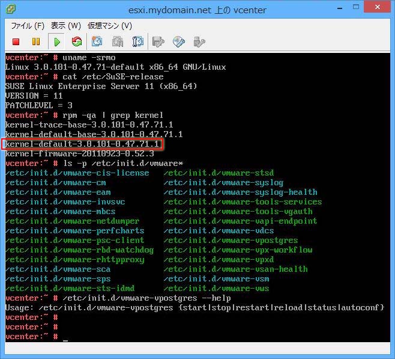Click '/etc/init.d/vmware-perfcharts' entry
Image resolution: width=395 pixels, height=359 pixels.
pyautogui.click(x=75, y=230)
